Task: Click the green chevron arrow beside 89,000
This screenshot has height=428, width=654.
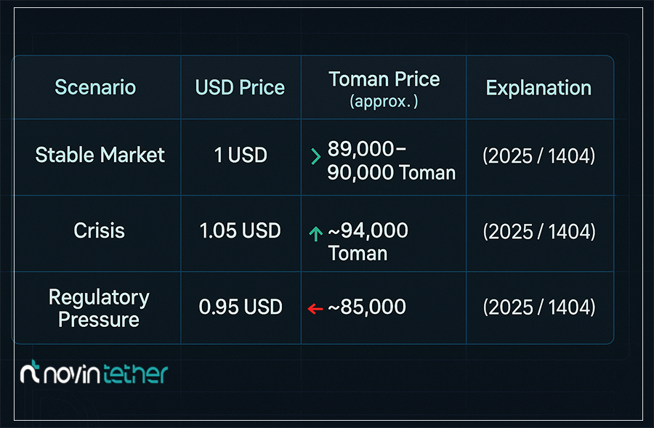Action: point(316,157)
